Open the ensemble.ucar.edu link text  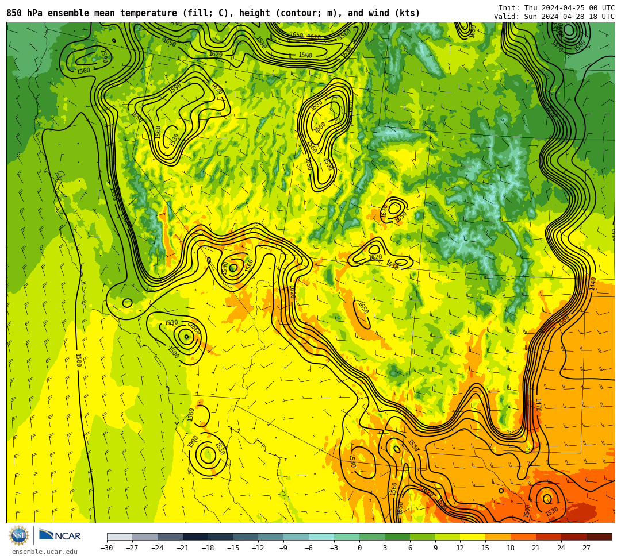[45, 552]
